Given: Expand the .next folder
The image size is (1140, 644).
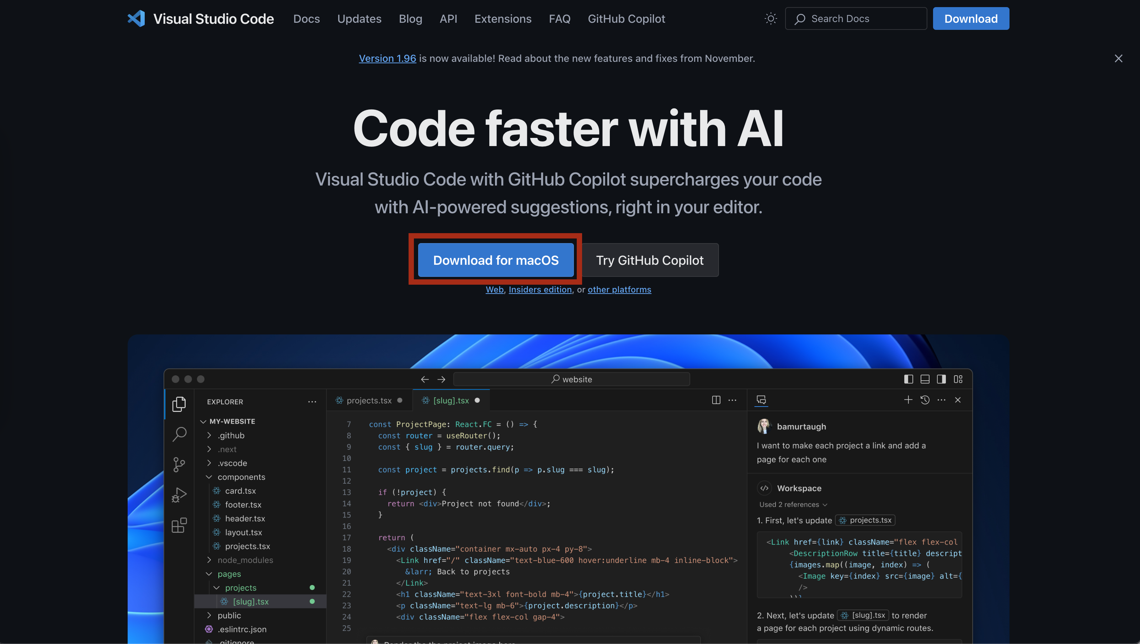Looking at the screenshot, I should click(209, 449).
